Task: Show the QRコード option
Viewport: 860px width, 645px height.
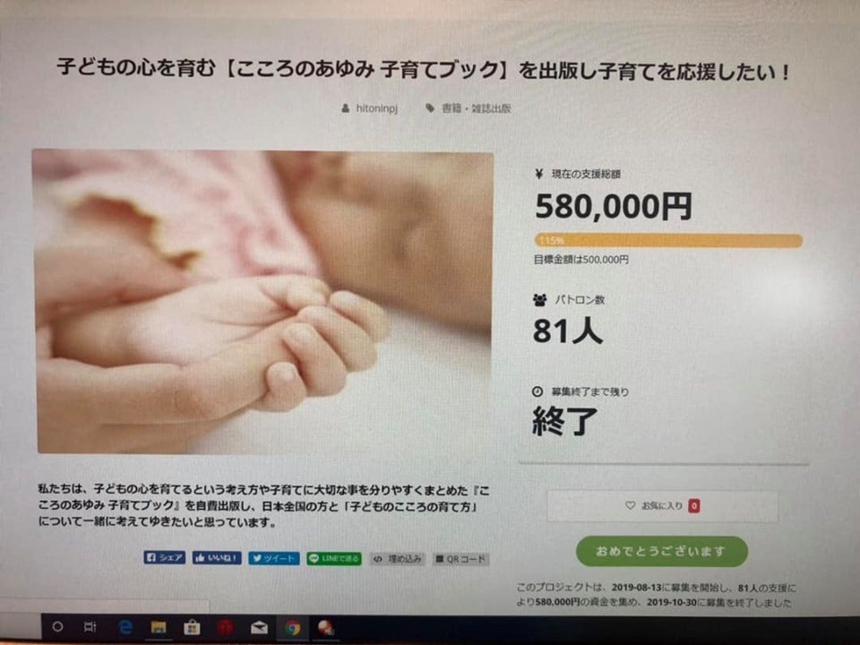Action: [x=460, y=559]
